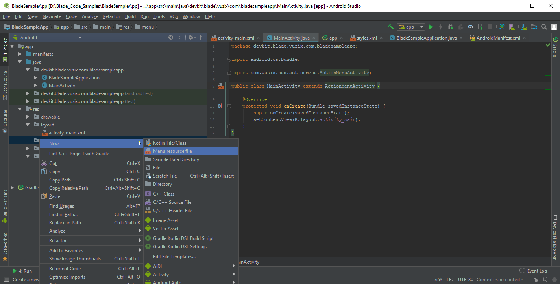Viewport: 560px width, 284px height.
Task: Click the main breadcrumb in navigation bar
Action: (x=102, y=27)
